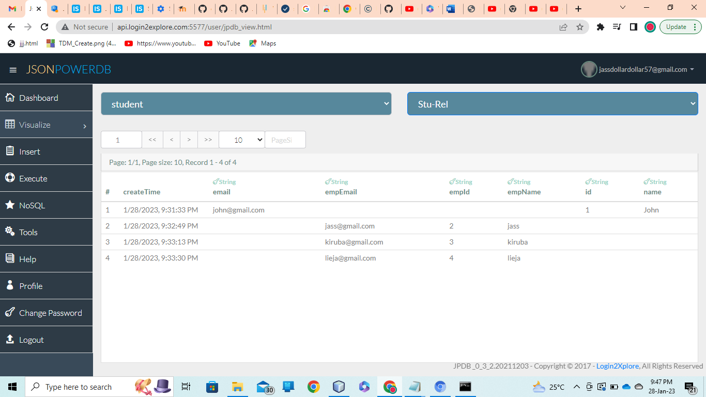The image size is (706, 397).
Task: Open the hamburger menu icon
Action: (13, 69)
